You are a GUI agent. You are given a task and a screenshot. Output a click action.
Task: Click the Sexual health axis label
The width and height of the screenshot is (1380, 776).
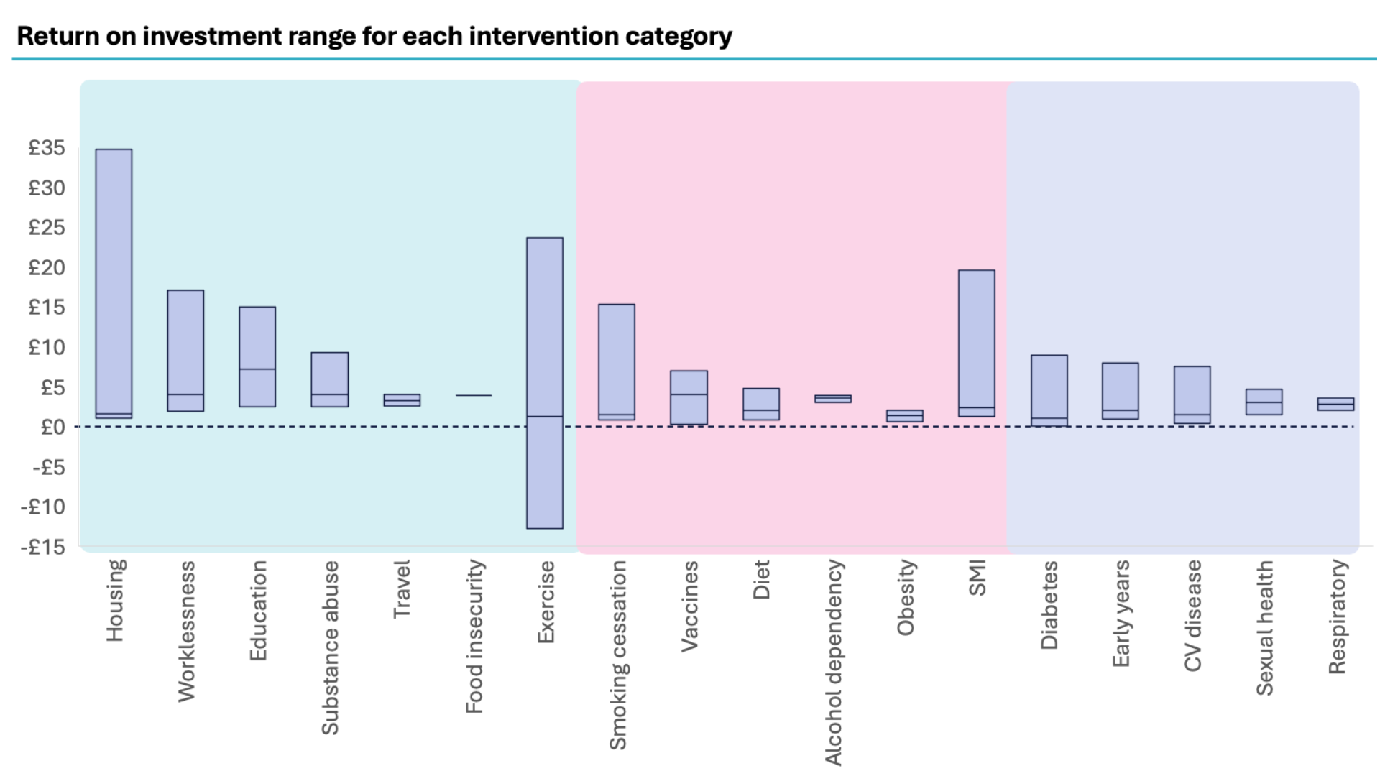[1265, 627]
